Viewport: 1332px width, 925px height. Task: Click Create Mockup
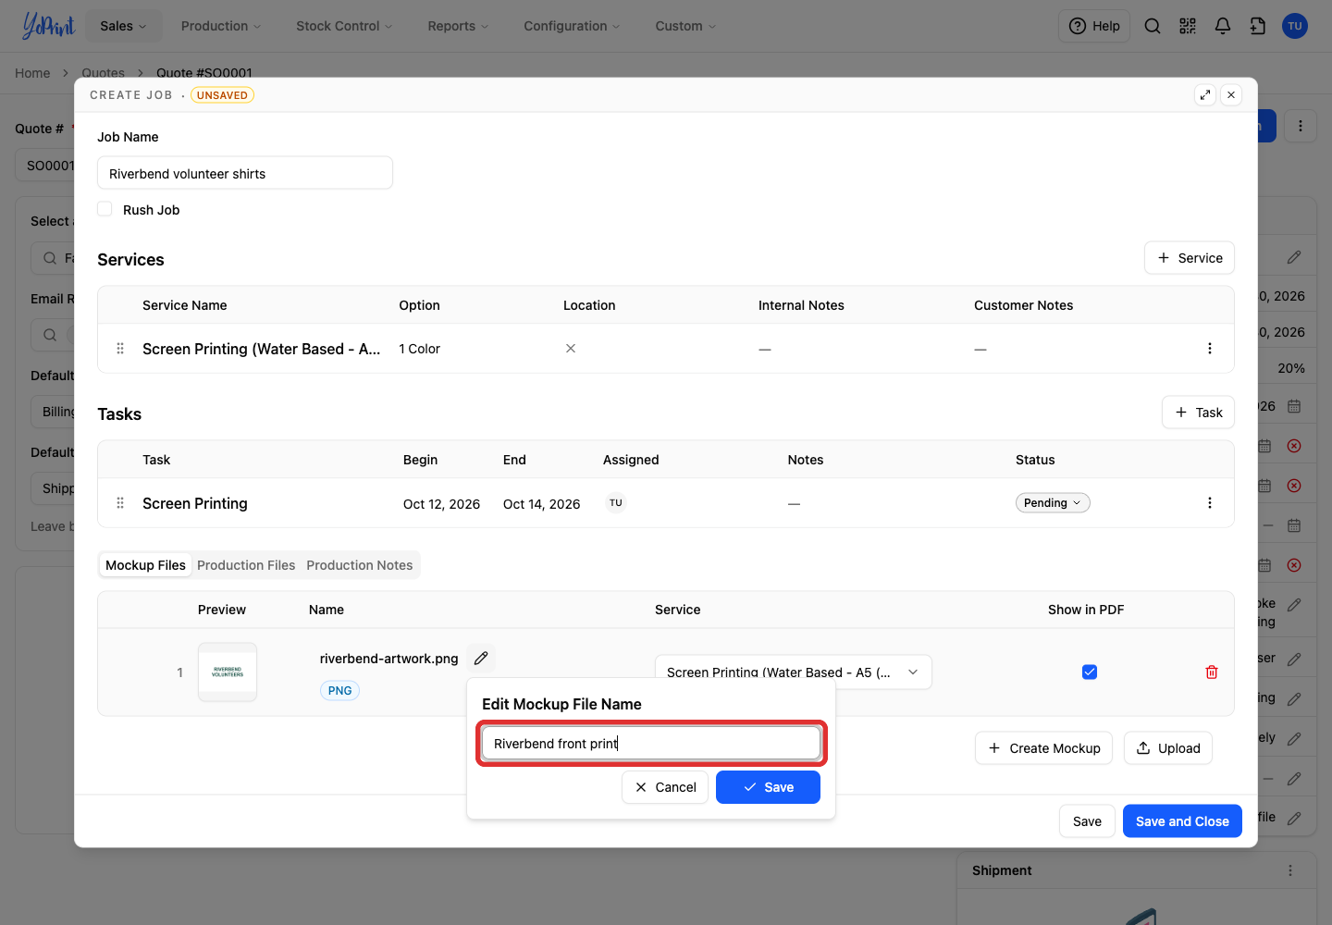[x=1044, y=748]
